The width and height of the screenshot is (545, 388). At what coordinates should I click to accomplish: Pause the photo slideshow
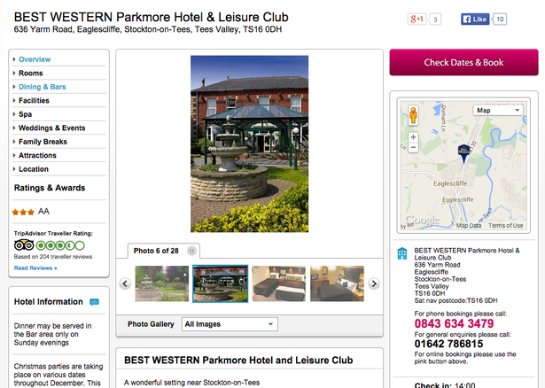point(191,251)
